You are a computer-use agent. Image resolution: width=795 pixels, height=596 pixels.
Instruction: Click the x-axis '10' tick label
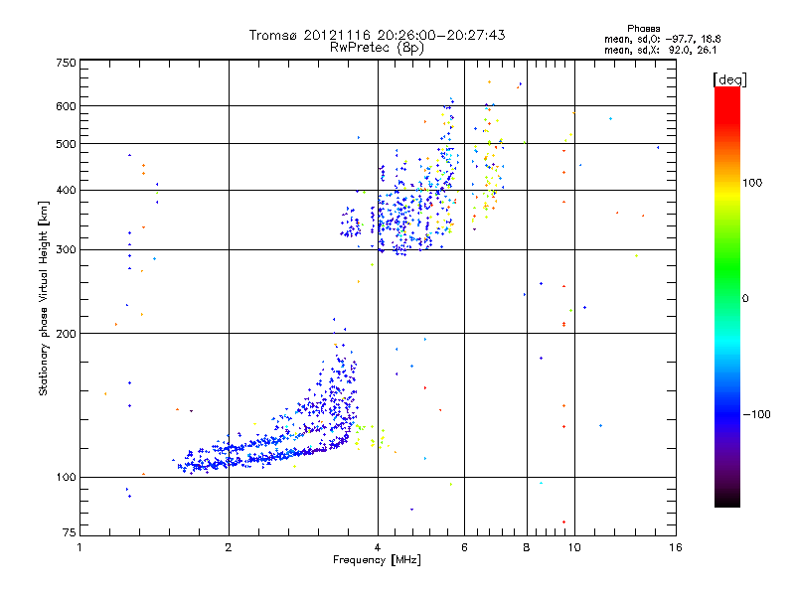point(574,547)
